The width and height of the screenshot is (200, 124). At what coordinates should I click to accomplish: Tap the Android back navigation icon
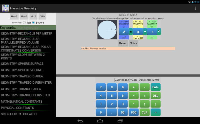(x=80, y=121)
